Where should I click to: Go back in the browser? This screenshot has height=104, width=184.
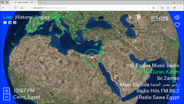pos(3,8)
